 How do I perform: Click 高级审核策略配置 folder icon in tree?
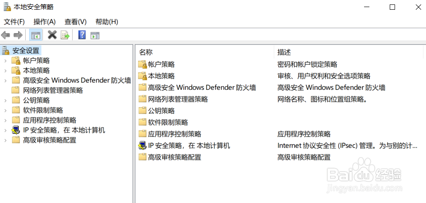[x=16, y=140]
